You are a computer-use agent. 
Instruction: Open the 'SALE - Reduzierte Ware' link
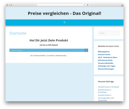click(x=108, y=57)
